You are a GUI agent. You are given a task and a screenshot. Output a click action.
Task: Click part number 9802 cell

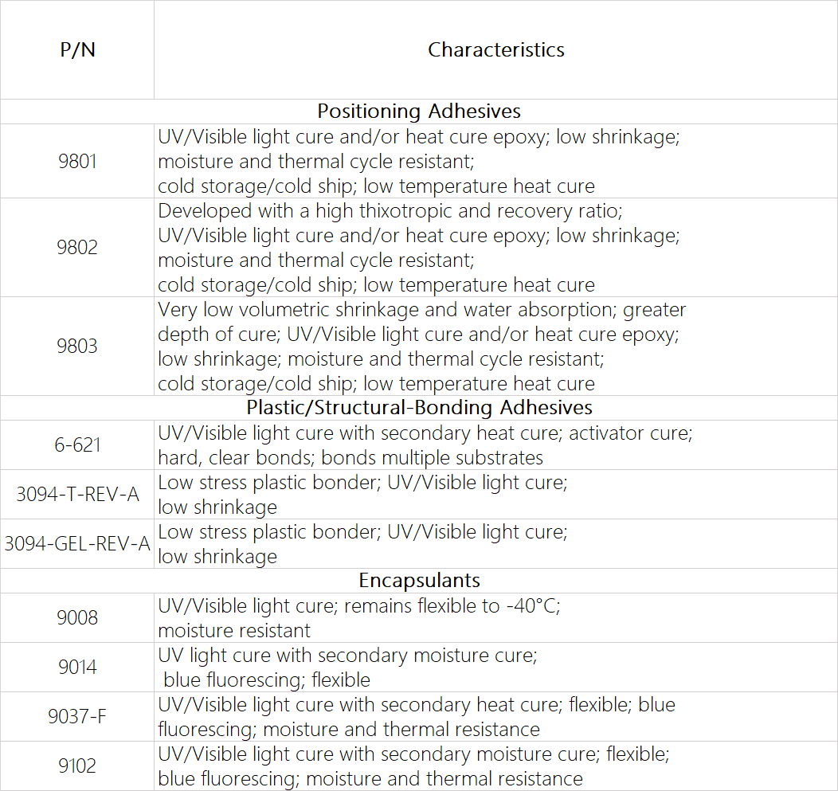click(77, 248)
